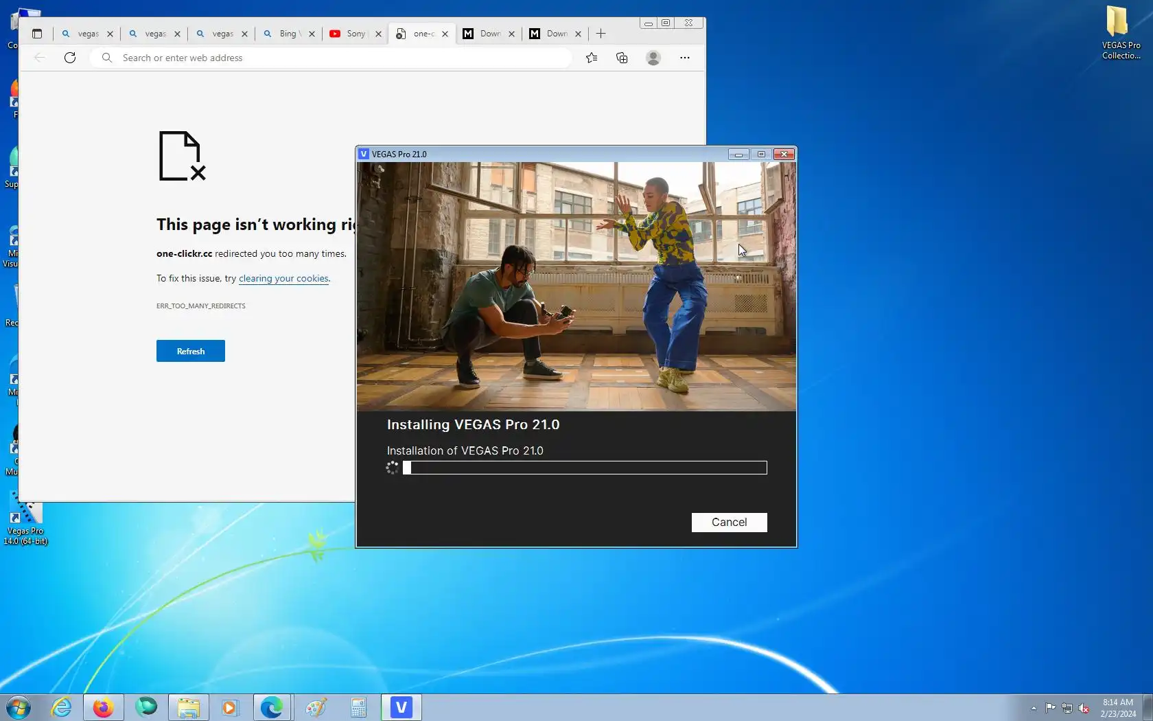
Task: Open the tab actions menu in Edge
Action: pyautogui.click(x=37, y=34)
